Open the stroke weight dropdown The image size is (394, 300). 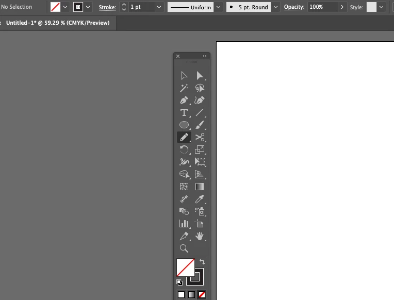tap(159, 7)
